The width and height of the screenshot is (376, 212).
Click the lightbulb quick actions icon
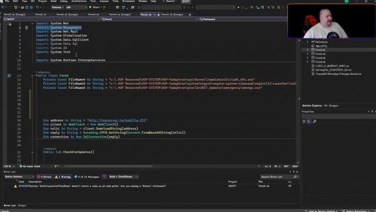(26, 28)
